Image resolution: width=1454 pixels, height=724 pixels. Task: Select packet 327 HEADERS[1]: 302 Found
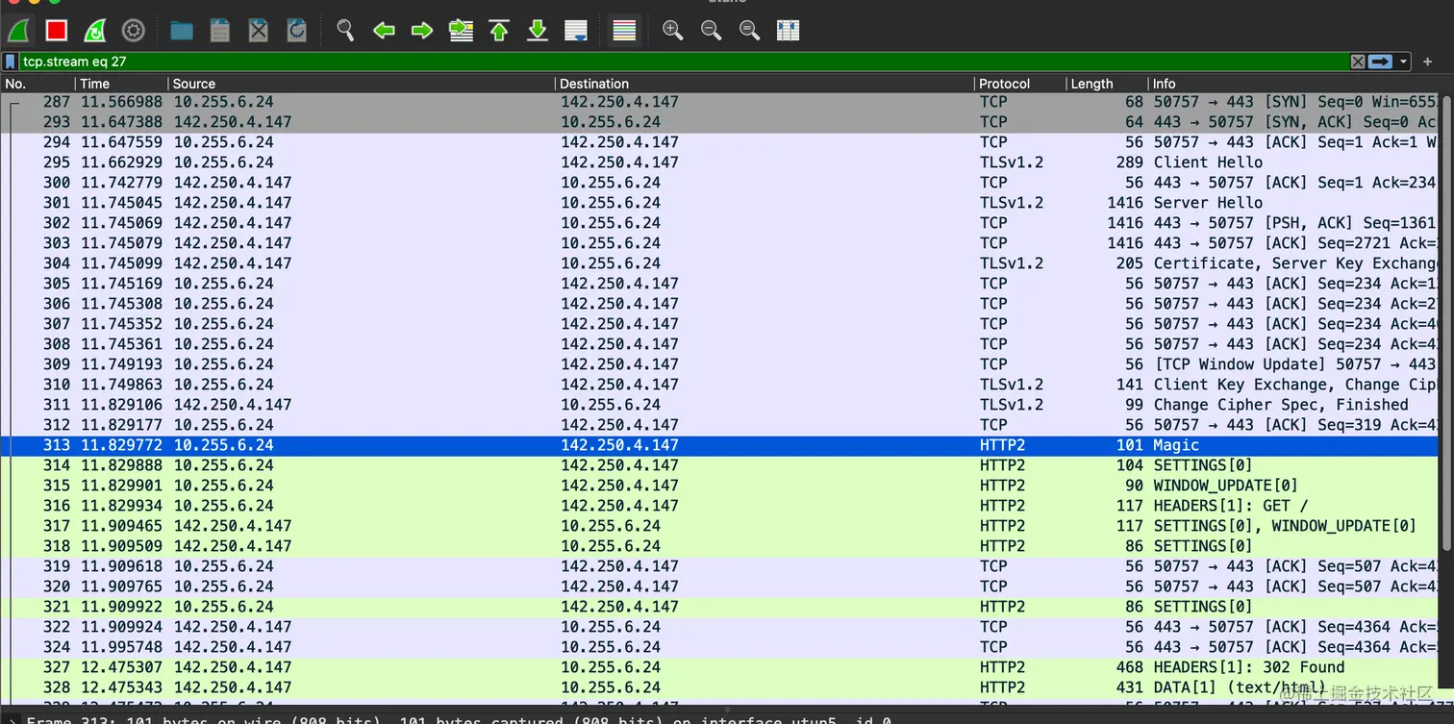pyautogui.click(x=720, y=667)
